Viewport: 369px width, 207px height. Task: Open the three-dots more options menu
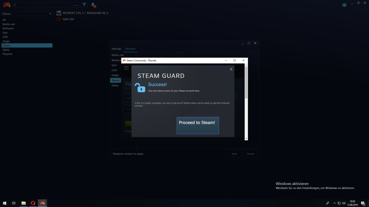(x=76, y=5)
